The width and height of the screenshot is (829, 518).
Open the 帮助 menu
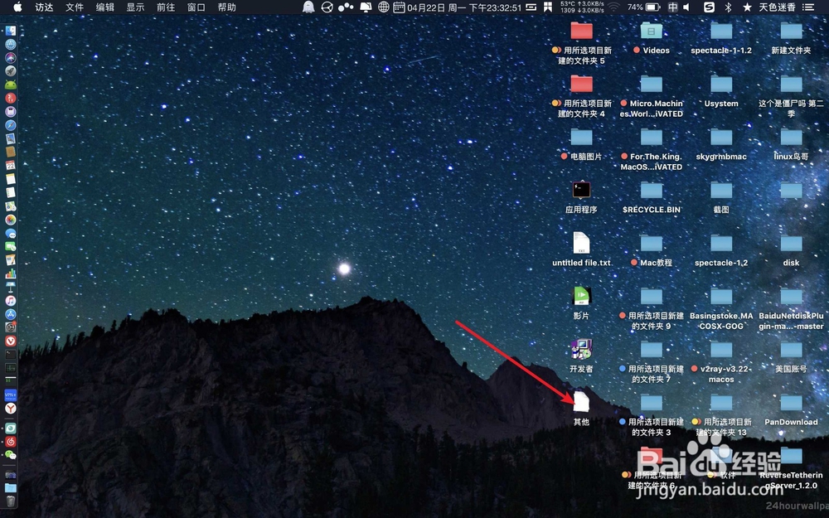coord(227,7)
